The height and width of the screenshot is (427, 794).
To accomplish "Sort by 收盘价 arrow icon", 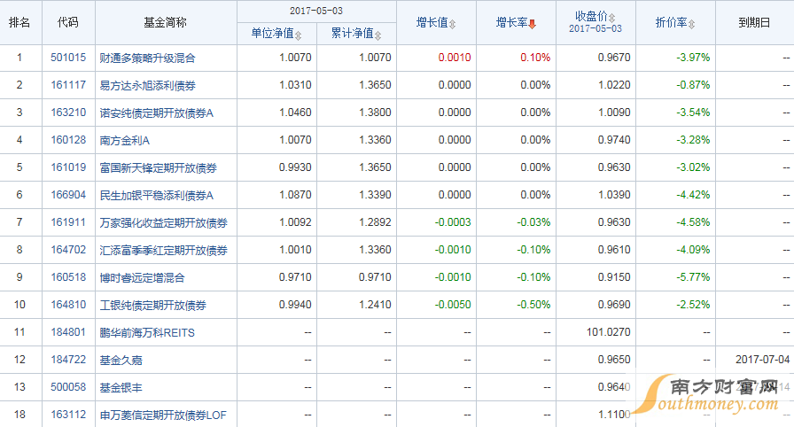I will tap(611, 18).
